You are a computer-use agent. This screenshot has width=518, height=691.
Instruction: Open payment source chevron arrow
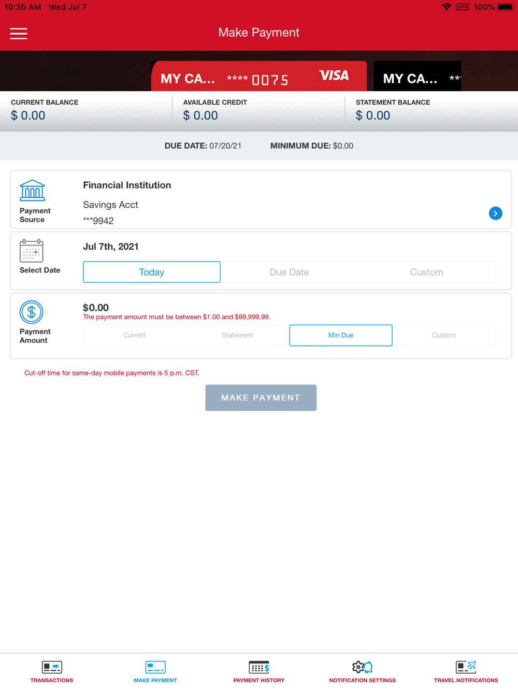pos(495,213)
